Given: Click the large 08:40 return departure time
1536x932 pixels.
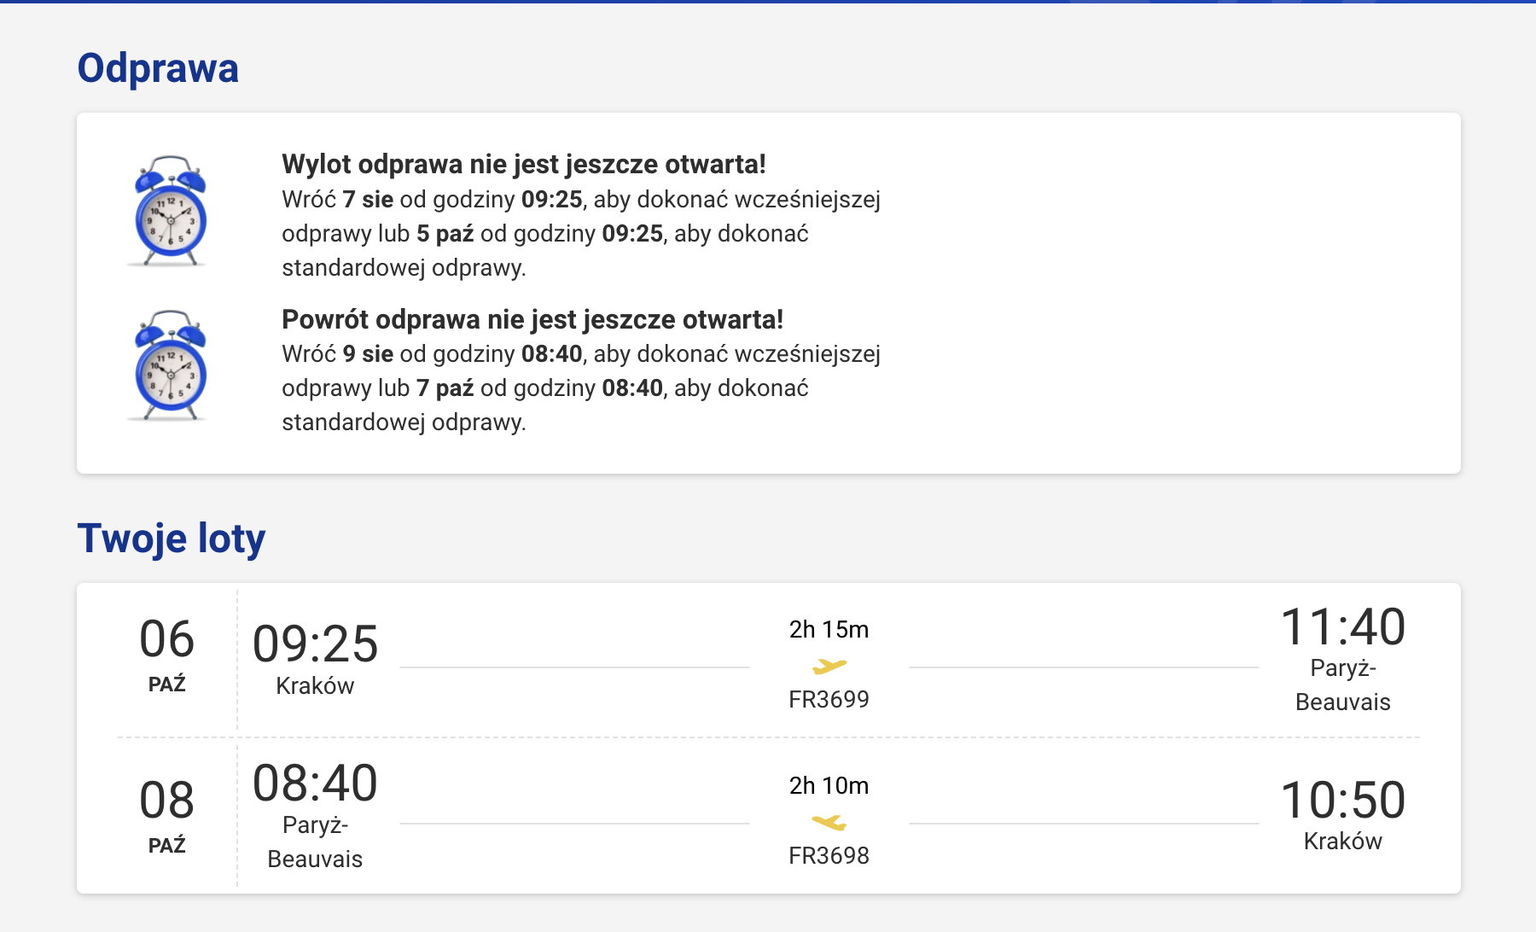Looking at the screenshot, I should pyautogui.click(x=315, y=783).
